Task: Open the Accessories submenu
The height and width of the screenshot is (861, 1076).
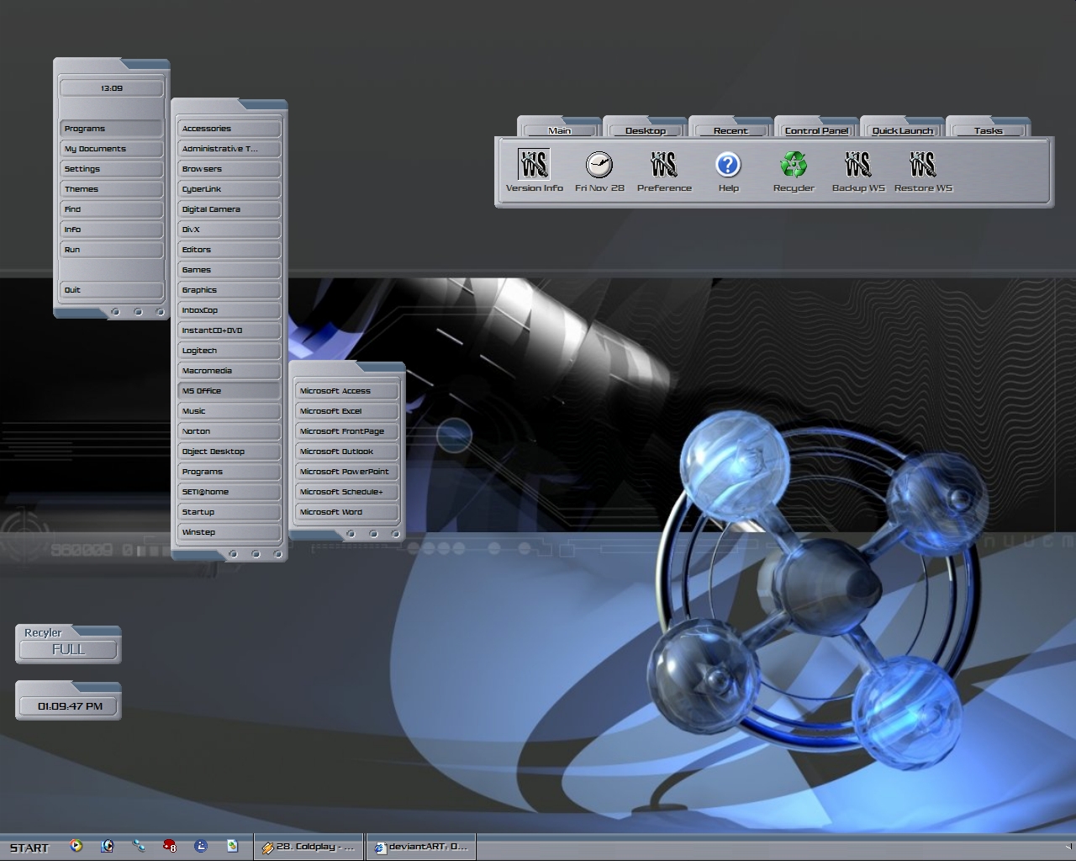Action: coord(229,129)
